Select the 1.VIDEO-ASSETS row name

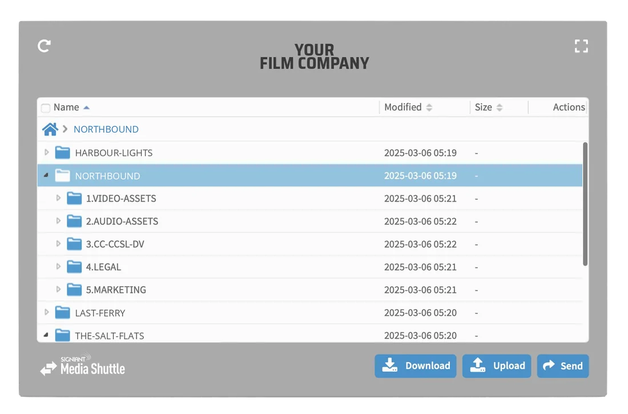coord(121,199)
